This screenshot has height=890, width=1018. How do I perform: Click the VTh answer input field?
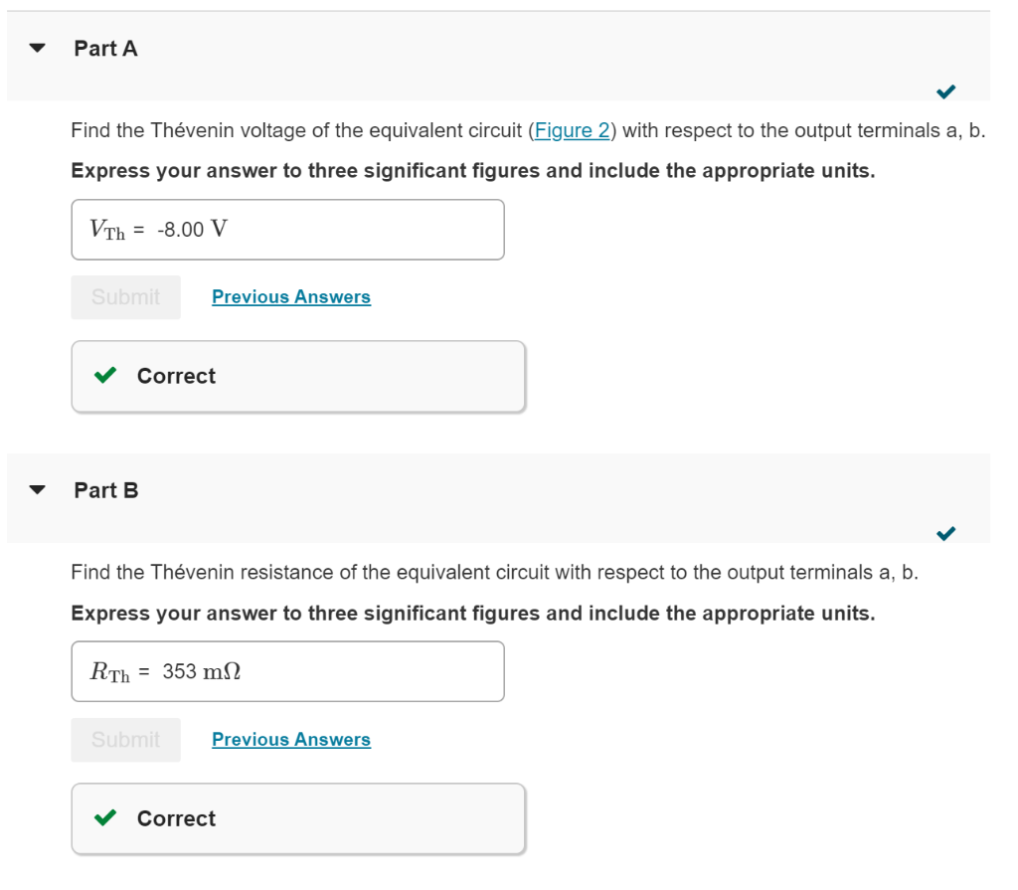click(x=287, y=230)
